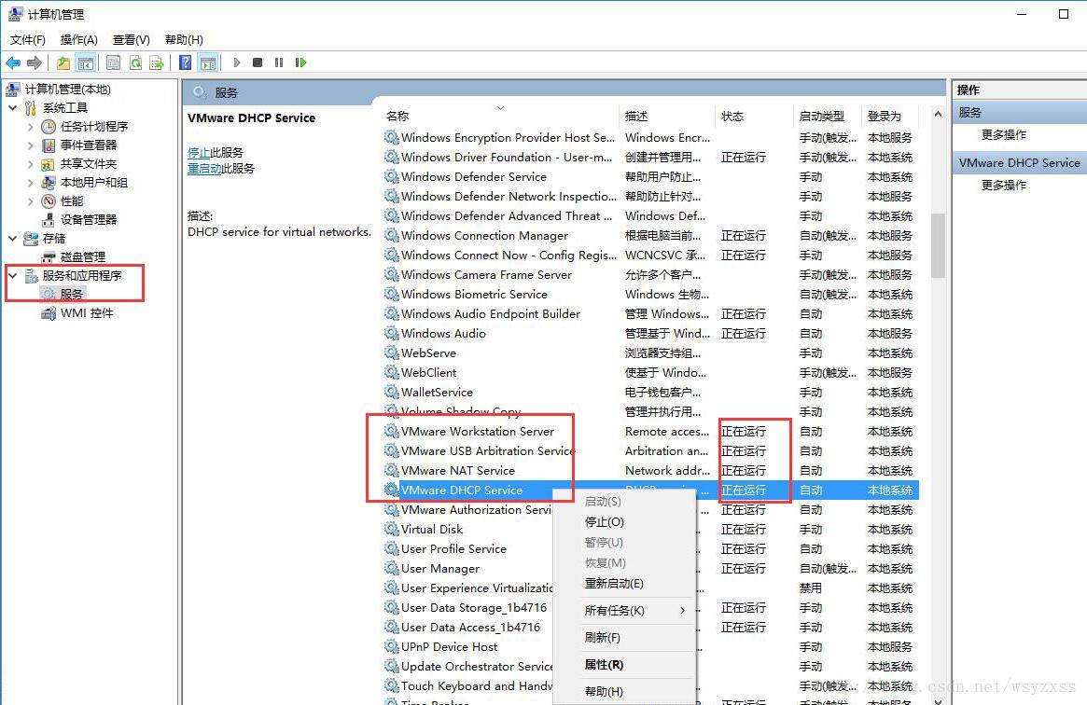
Task: Expand the 任务计划程序 chevron
Action: (30, 127)
